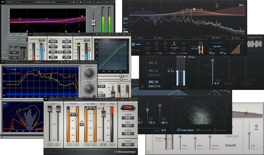This screenshot has width=264, height=155.
Task: Click the Mink Pop-Rock Vocal preset name field
Action: [44, 2]
